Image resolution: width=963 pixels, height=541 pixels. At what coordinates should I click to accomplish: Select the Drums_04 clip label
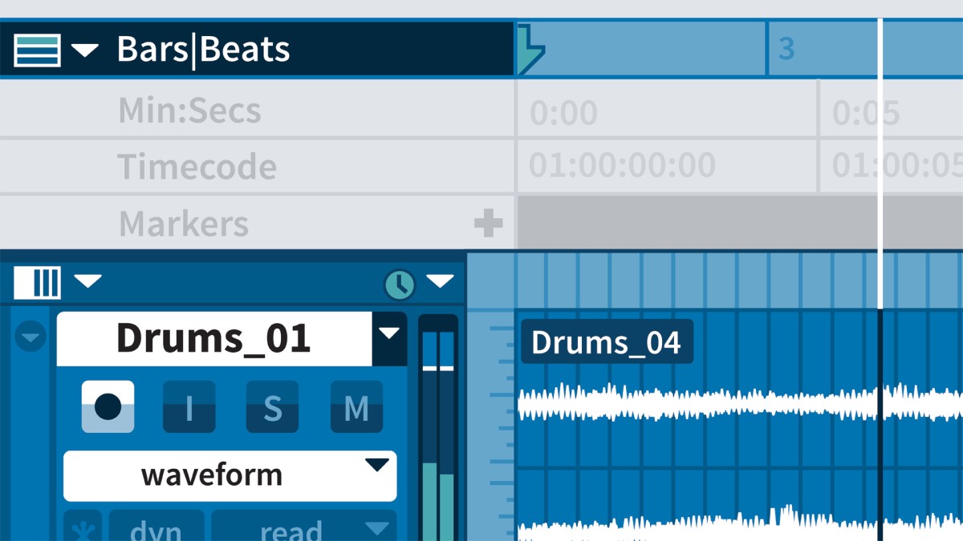[x=607, y=342]
